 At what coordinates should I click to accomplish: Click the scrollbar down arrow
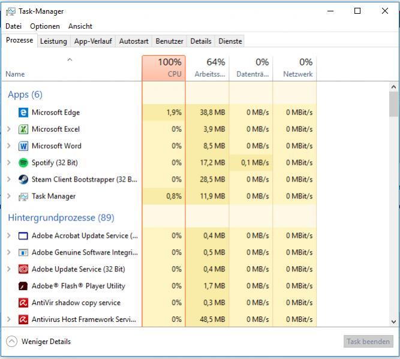pos(393,321)
